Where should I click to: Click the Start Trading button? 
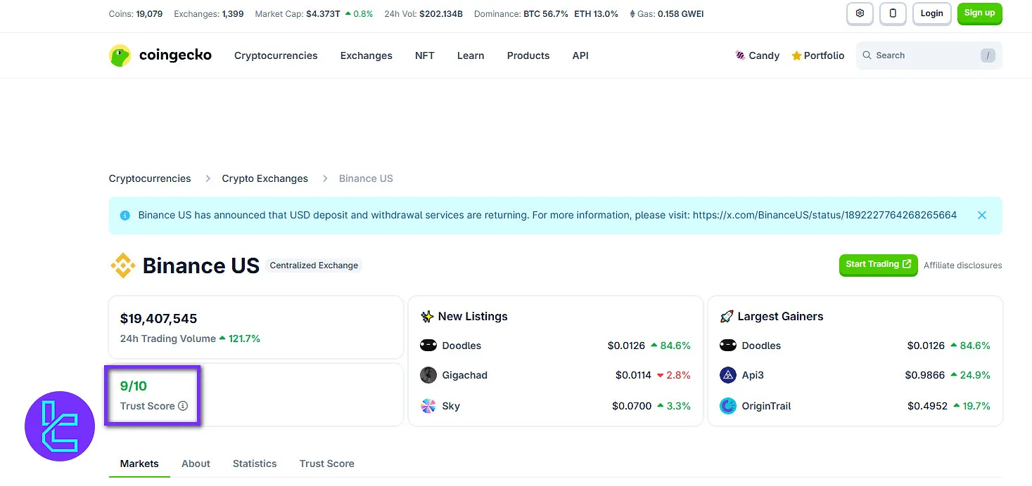click(878, 265)
